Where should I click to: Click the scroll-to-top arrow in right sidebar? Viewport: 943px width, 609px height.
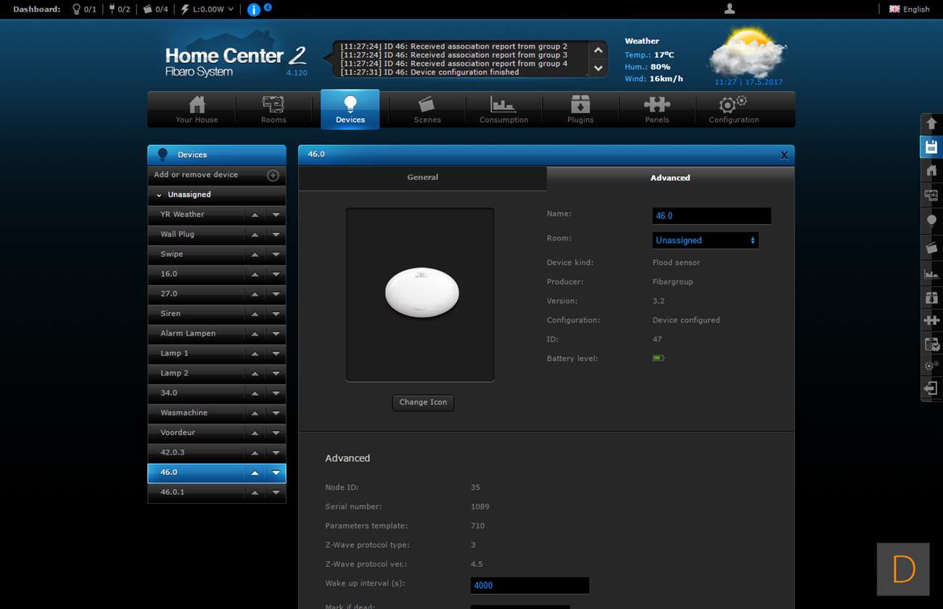pos(931,123)
